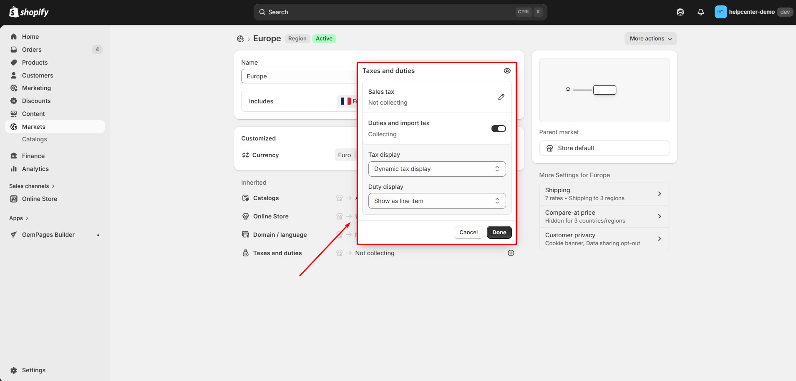Toggle Duties and import tax switch
The image size is (796, 381).
coord(498,128)
